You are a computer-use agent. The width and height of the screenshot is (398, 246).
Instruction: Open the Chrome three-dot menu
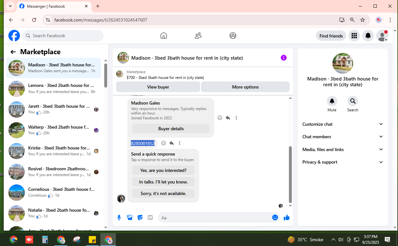click(x=390, y=20)
